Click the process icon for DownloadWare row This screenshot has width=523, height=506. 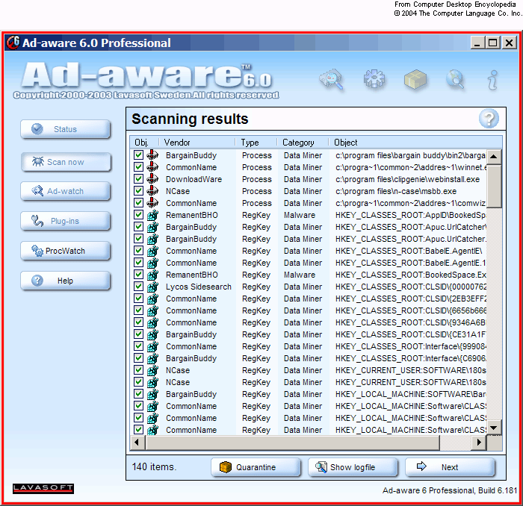pyautogui.click(x=152, y=179)
